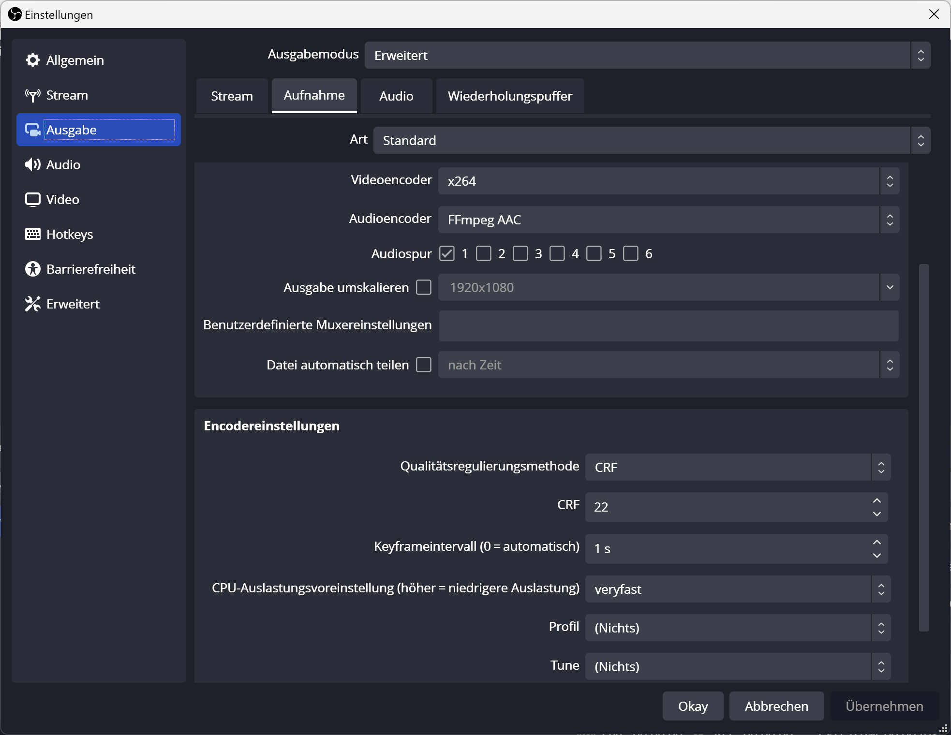The height and width of the screenshot is (735, 951).
Task: Click the Abbrechen button
Action: pos(776,706)
